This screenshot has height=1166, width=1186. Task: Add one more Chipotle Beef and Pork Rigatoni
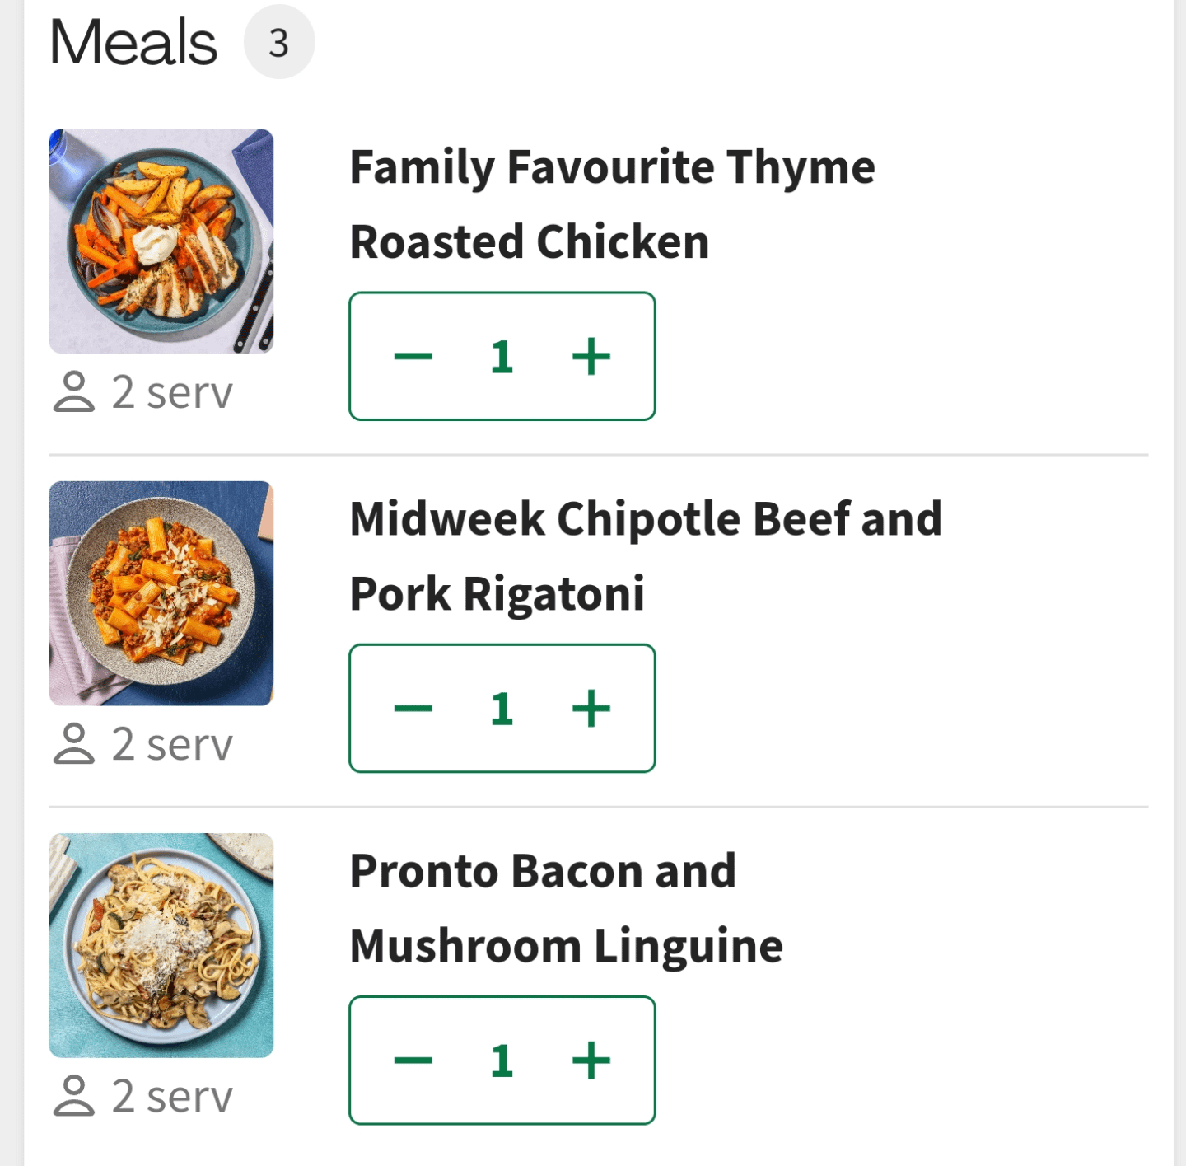click(591, 709)
